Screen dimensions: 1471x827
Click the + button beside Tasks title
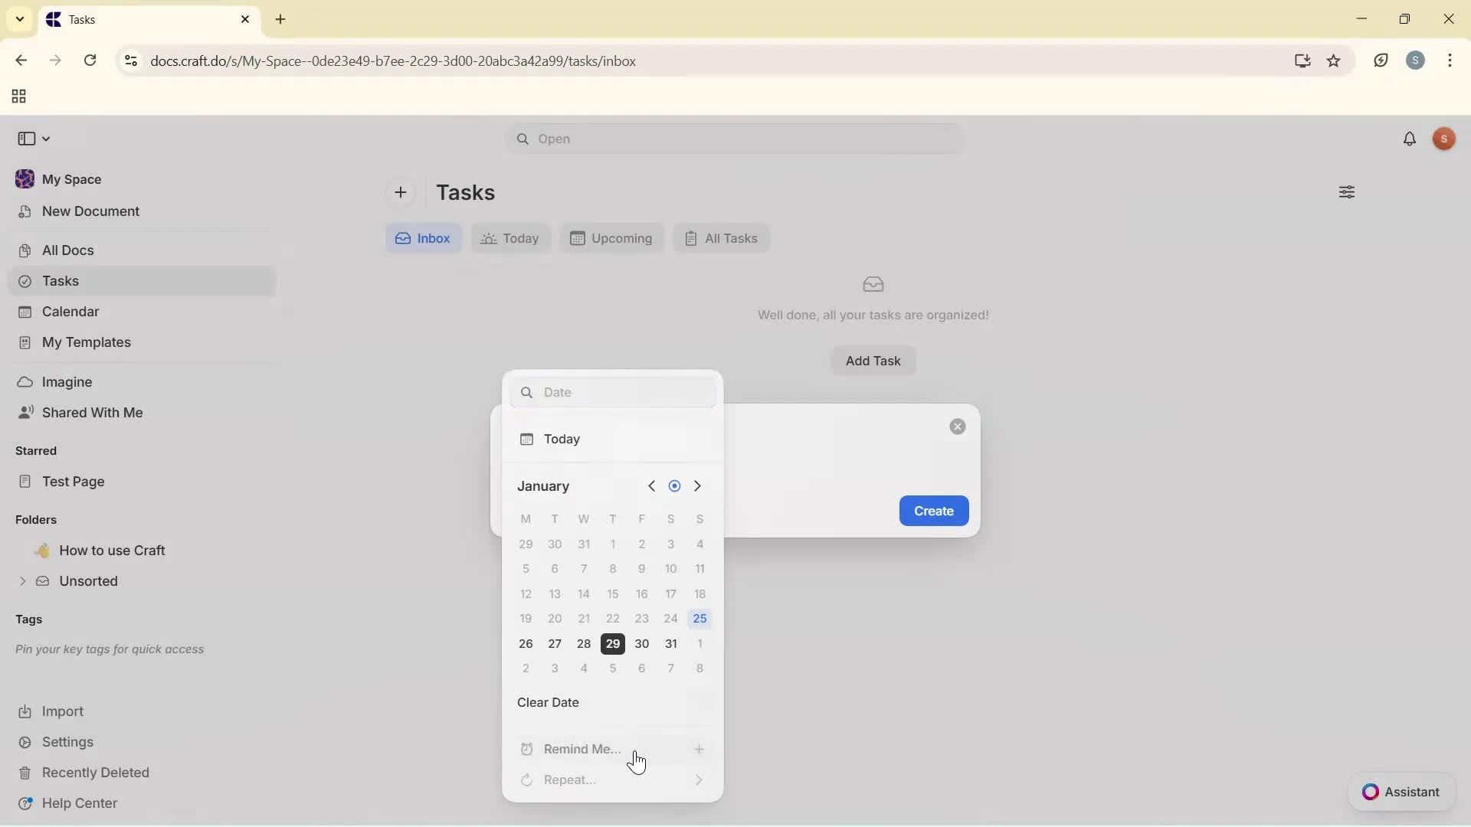click(401, 192)
